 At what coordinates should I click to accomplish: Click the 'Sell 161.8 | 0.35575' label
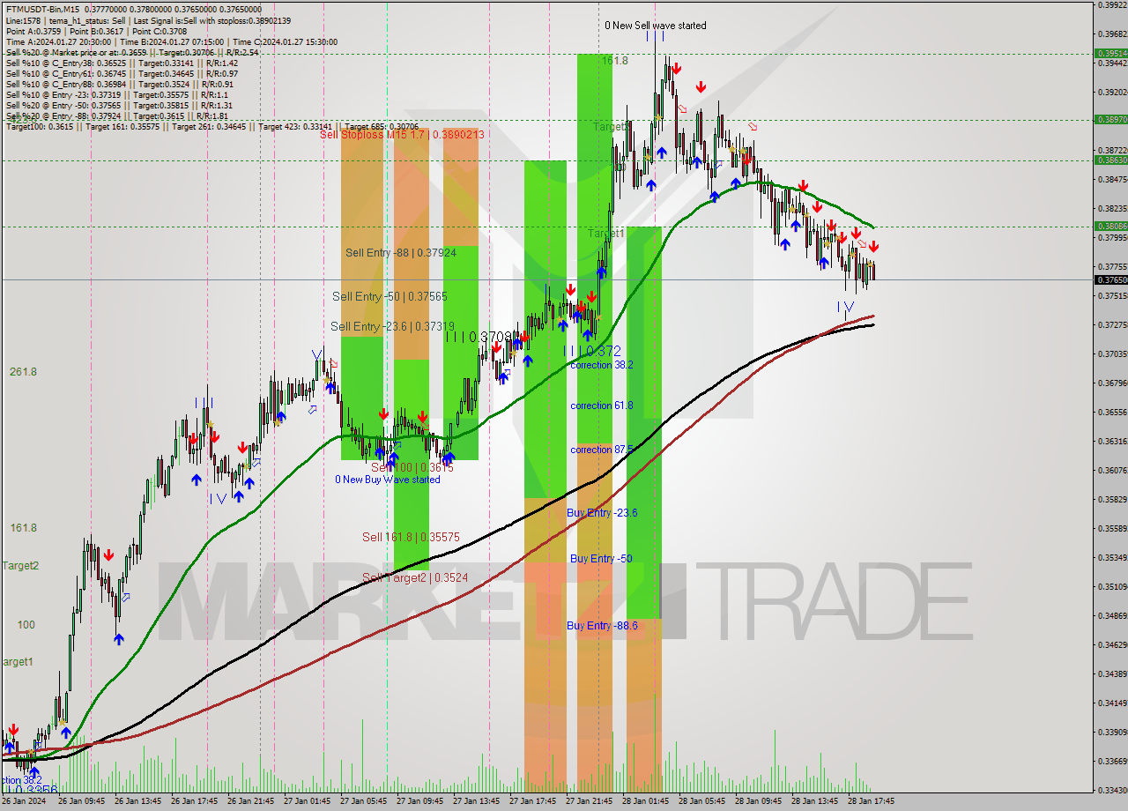[411, 536]
